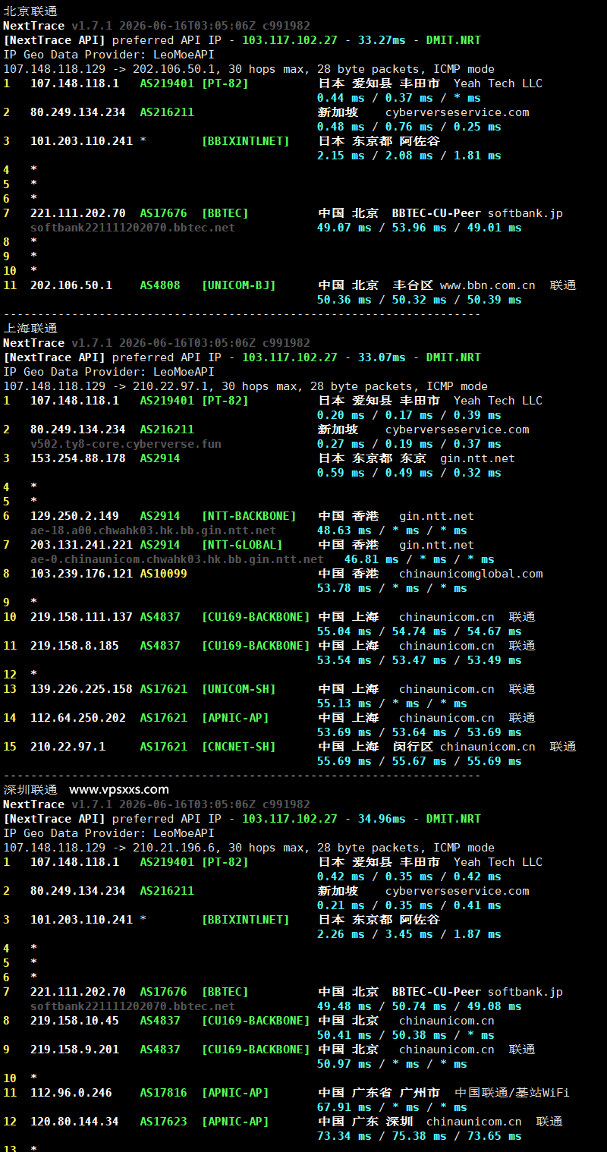Click hop IP 112.64.250.202

coord(78,718)
